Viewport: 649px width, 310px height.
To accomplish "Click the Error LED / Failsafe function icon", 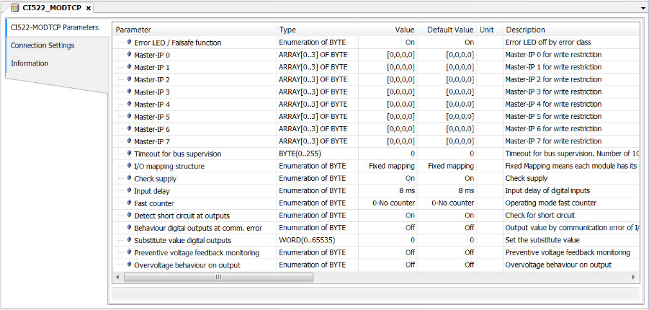I will click(129, 43).
